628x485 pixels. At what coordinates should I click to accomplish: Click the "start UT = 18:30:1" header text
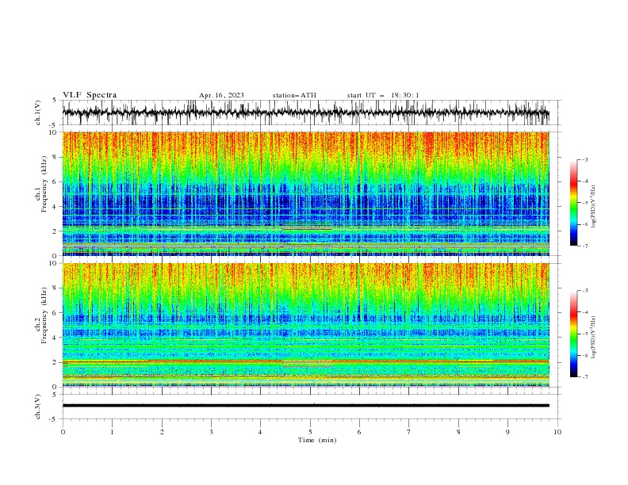pos(383,95)
